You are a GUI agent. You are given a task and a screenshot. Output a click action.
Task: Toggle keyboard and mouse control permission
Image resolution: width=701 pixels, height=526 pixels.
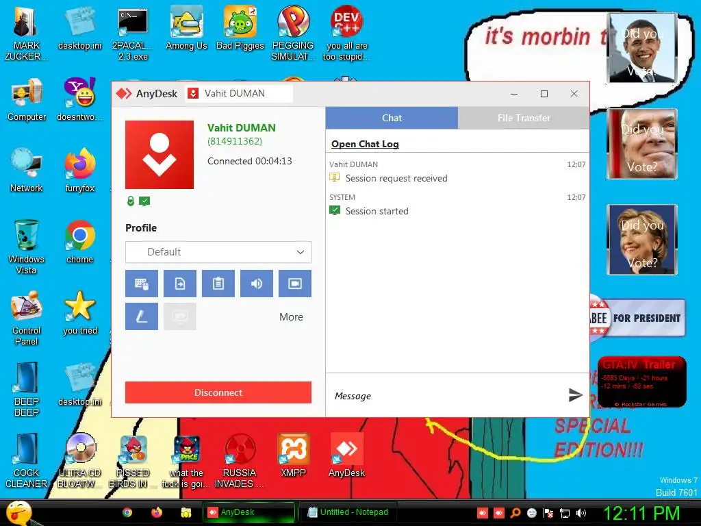141,284
